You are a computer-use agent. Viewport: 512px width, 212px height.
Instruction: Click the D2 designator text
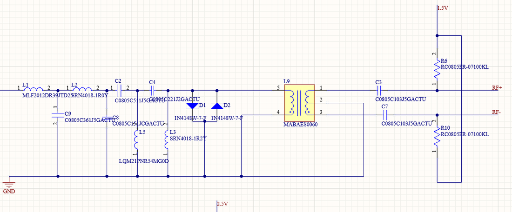[x=227, y=105]
